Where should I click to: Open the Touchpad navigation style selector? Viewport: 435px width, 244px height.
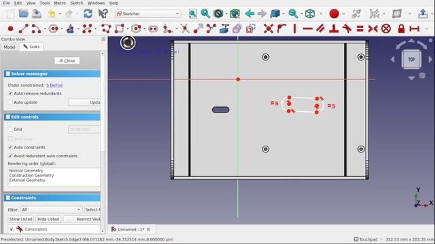[x=368, y=239]
